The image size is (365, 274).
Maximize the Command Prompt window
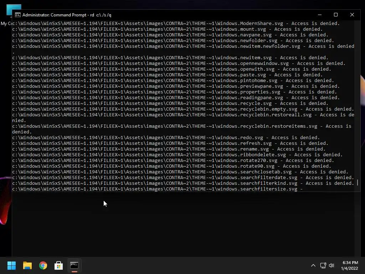(336, 15)
